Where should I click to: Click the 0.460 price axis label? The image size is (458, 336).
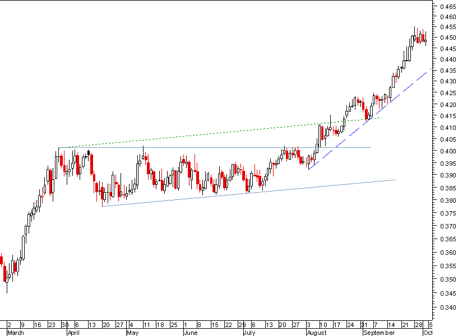tap(448, 17)
